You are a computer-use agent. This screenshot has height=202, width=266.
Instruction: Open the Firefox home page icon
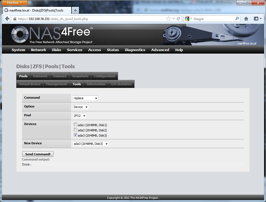coord(246,19)
